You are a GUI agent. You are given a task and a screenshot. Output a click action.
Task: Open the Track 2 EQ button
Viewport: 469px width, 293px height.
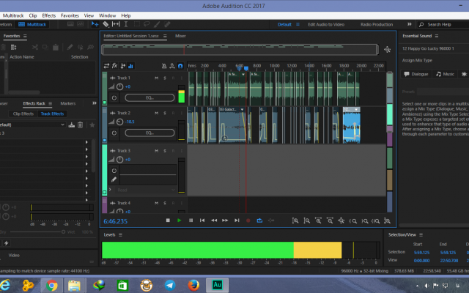point(149,133)
